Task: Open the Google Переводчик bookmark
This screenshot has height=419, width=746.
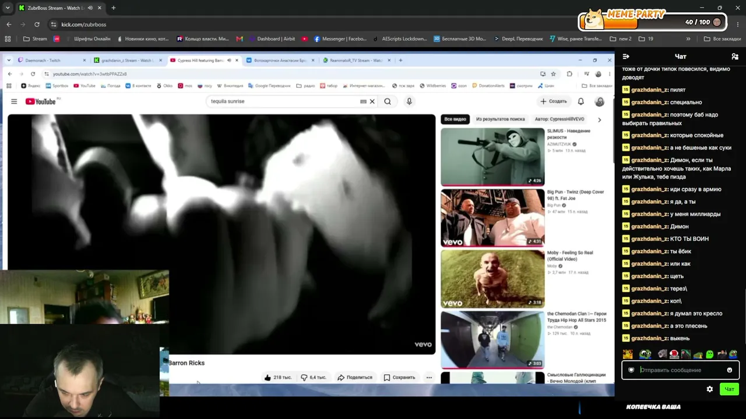Action: click(x=269, y=86)
